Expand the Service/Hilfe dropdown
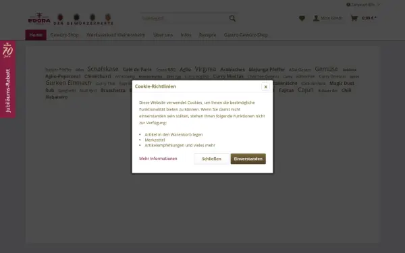405x253 pixels. [363, 5]
